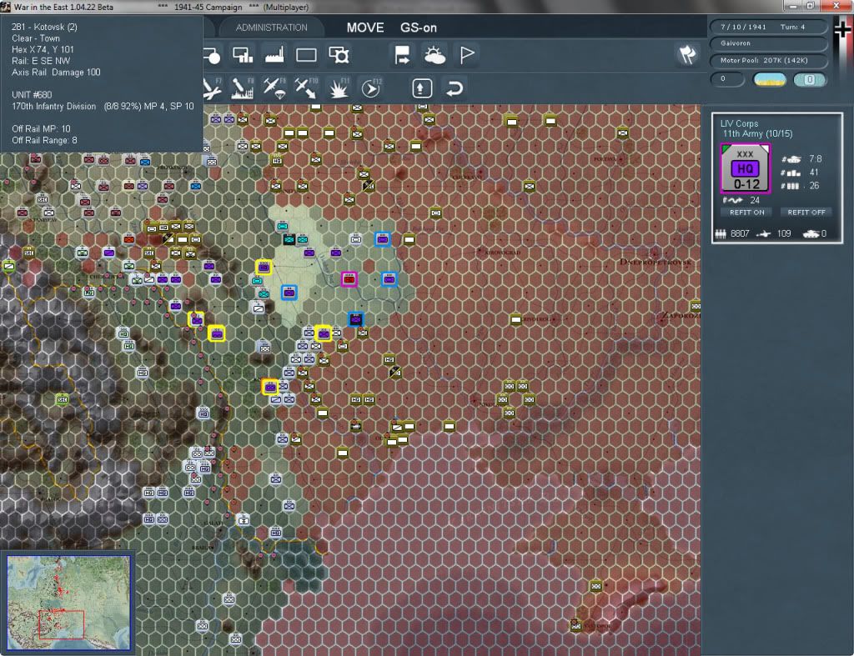Click the 170th Infantry Division info line
854x656 pixels.
point(103,106)
